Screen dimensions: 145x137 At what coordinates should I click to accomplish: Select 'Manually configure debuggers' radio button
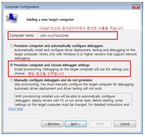(12, 80)
